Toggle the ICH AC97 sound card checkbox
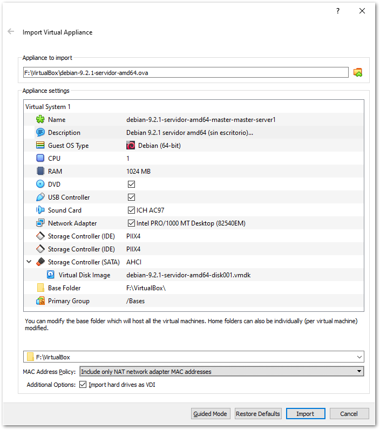Screen dimensions: 380x430 point(131,210)
